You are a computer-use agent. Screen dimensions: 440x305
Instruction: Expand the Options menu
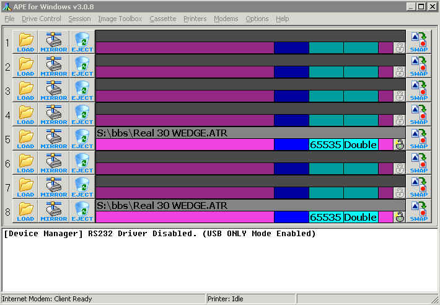click(x=257, y=19)
